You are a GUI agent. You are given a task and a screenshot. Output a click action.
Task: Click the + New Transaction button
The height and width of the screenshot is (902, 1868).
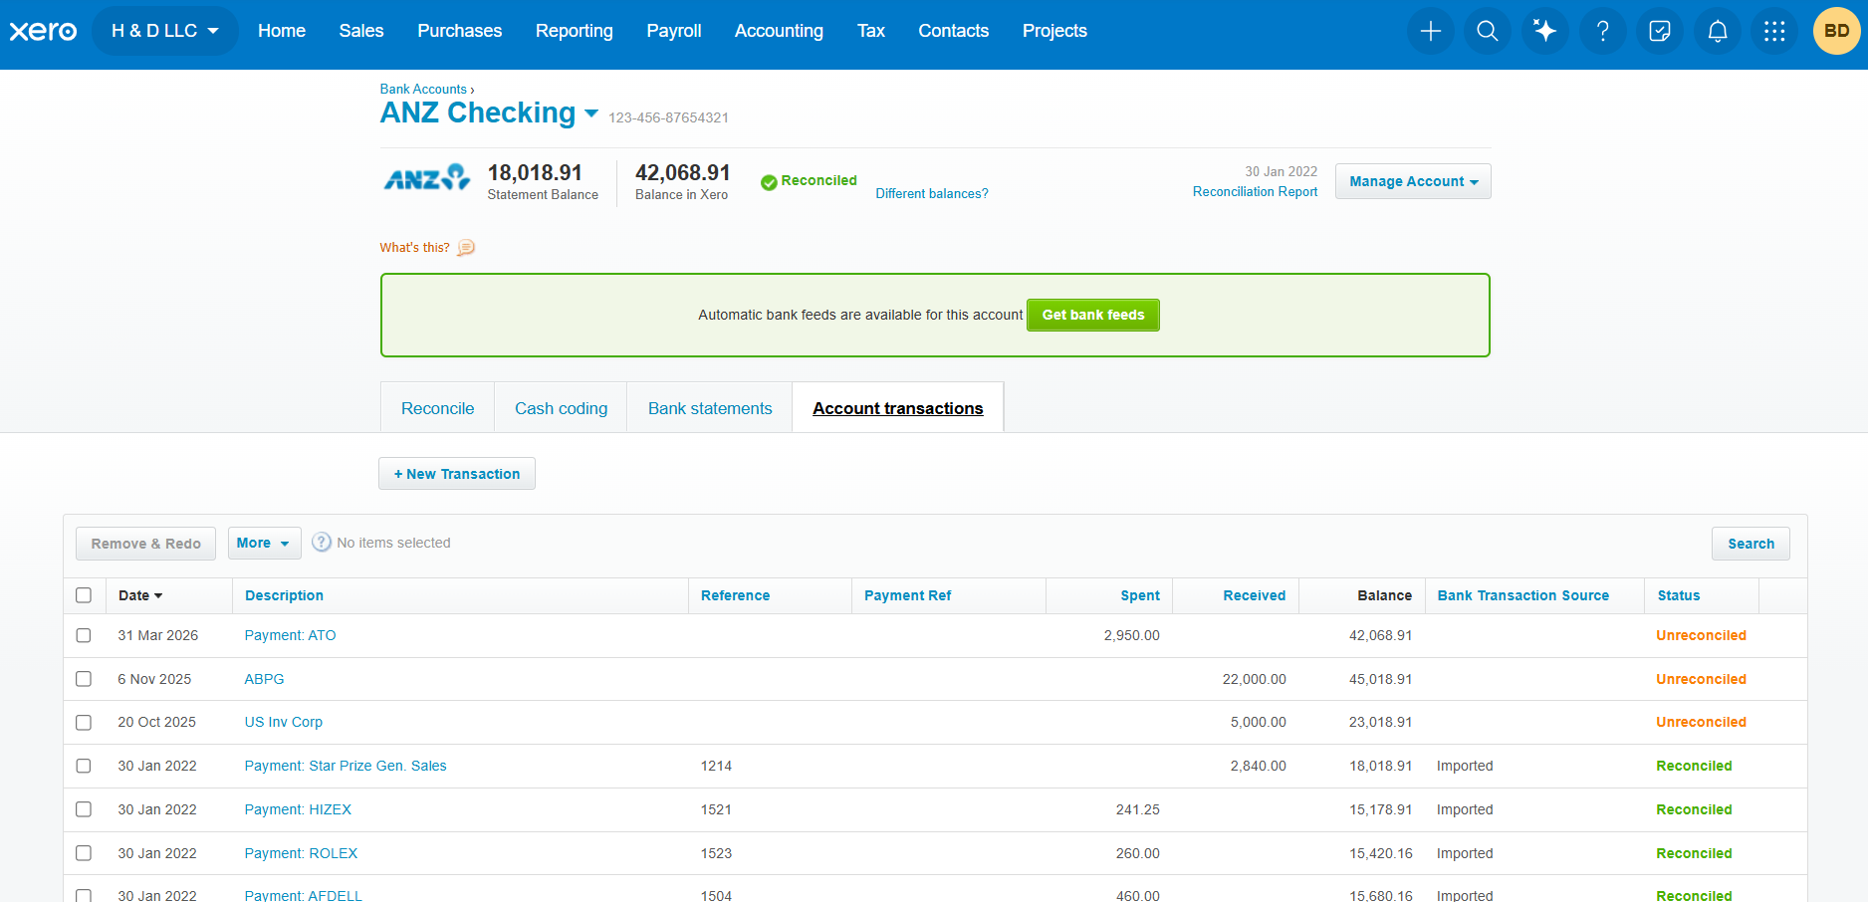tap(457, 474)
